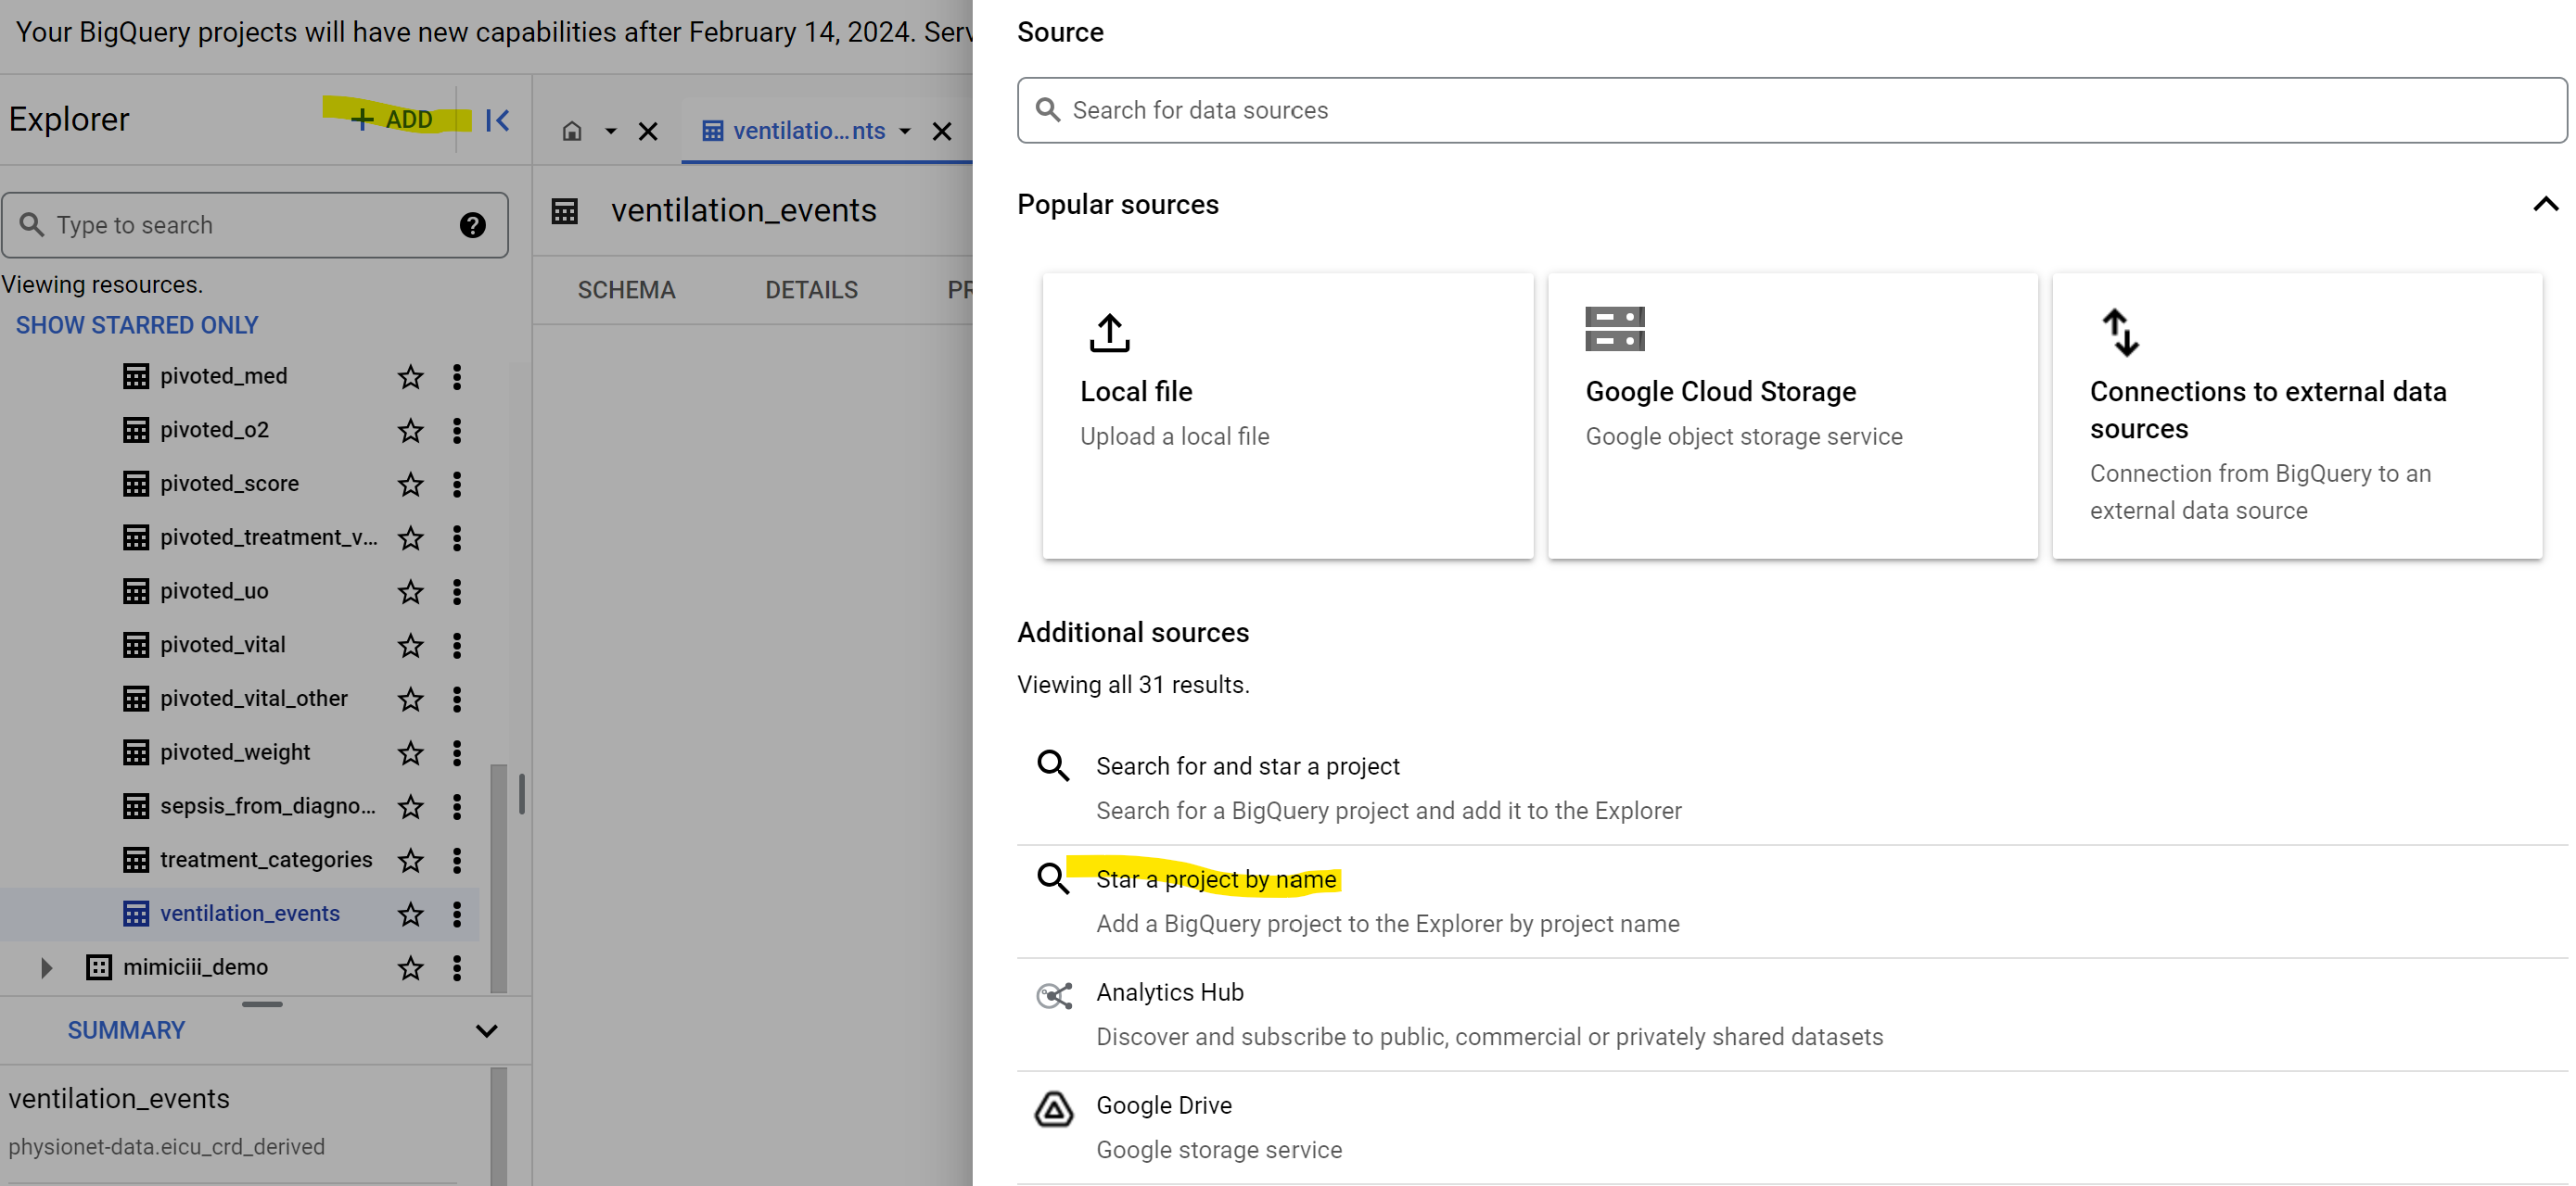Open more actions for pivoted_o2
Image resolution: width=2576 pixels, height=1186 pixels.
(x=457, y=431)
